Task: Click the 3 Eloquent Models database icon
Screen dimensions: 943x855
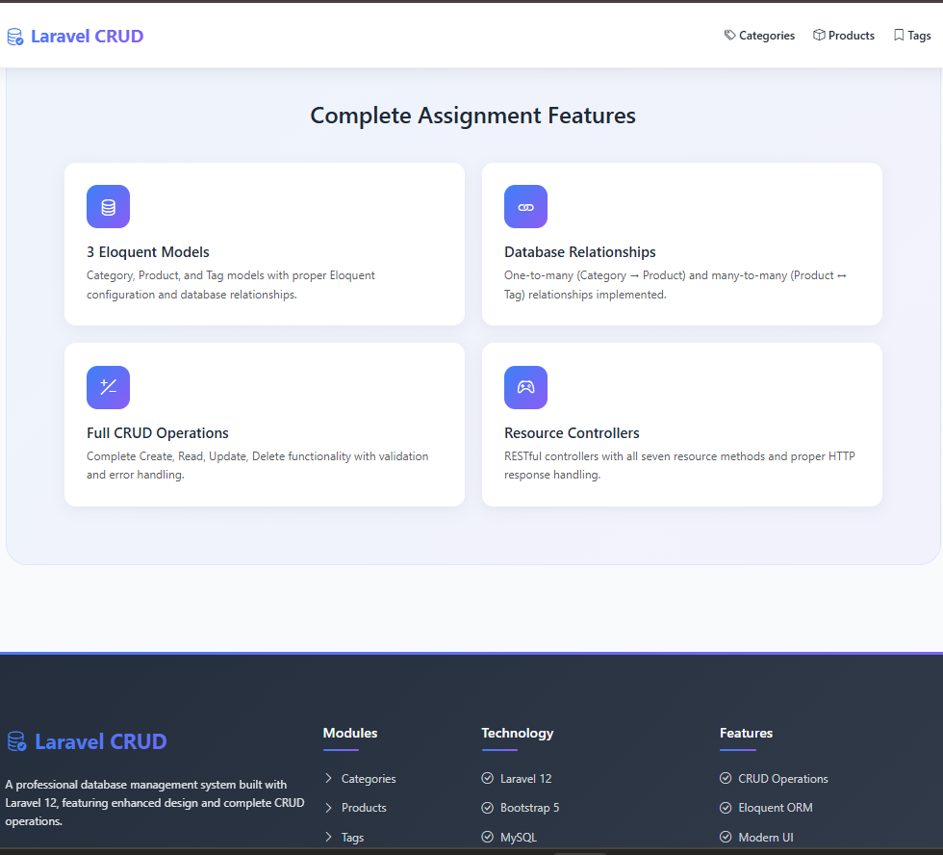Action: [x=108, y=206]
